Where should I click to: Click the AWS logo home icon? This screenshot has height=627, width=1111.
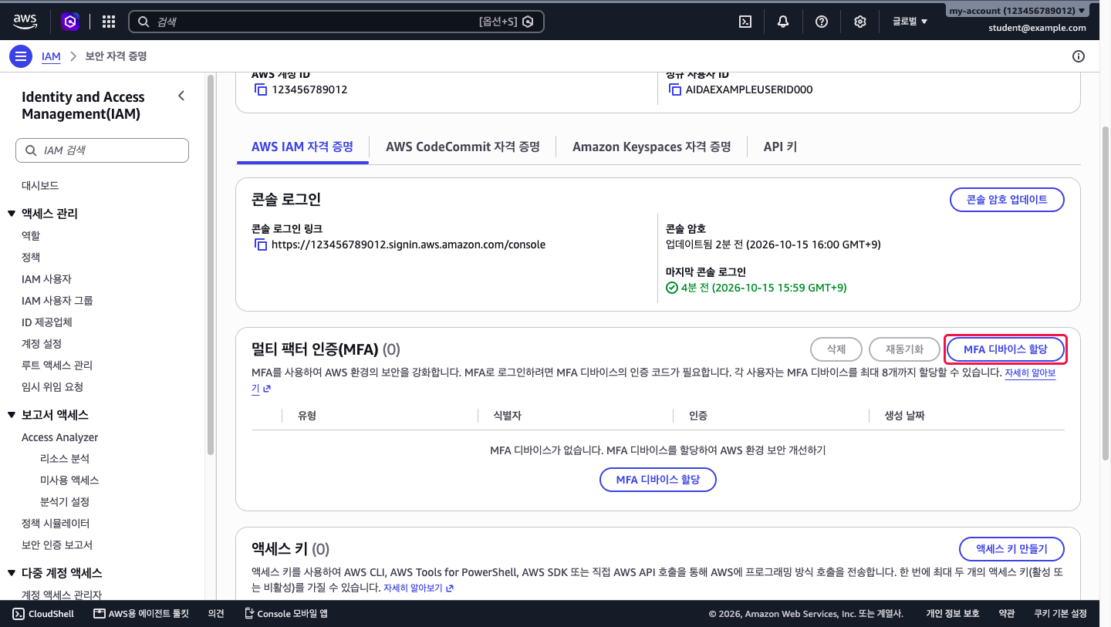pyautogui.click(x=25, y=21)
